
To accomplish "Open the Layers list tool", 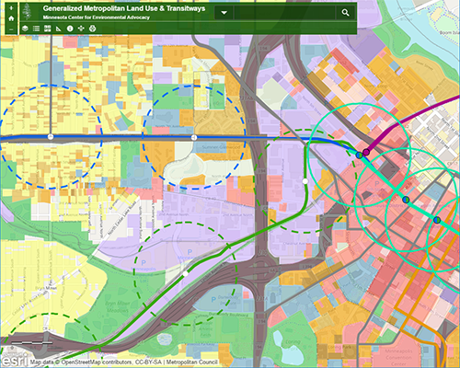I will [x=25, y=29].
